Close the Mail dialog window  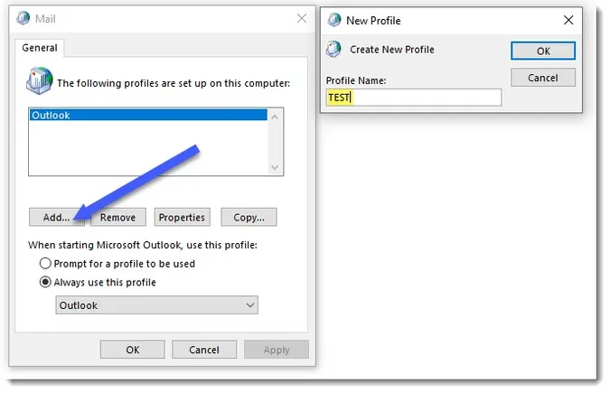coord(300,18)
